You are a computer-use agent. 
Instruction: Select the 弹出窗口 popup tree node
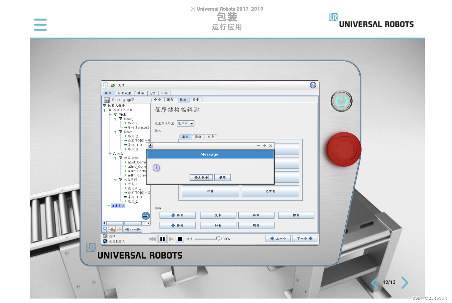click(x=118, y=206)
